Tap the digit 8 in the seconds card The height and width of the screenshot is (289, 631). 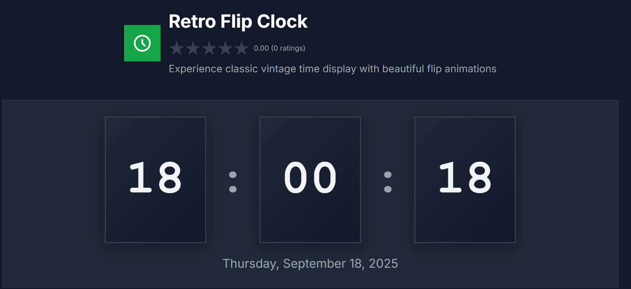pos(479,177)
